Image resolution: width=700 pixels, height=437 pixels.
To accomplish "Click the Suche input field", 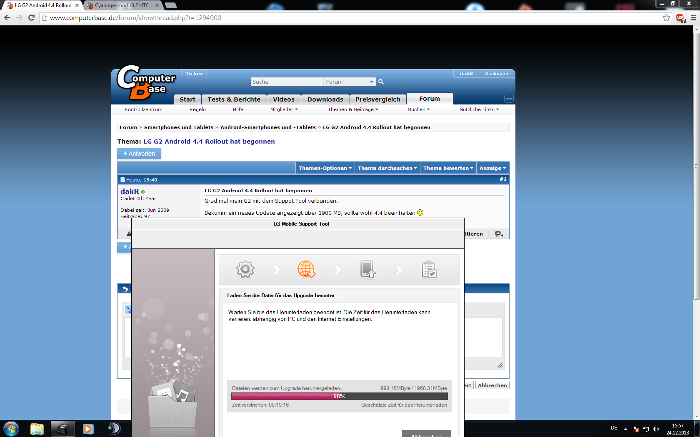I will (287, 82).
